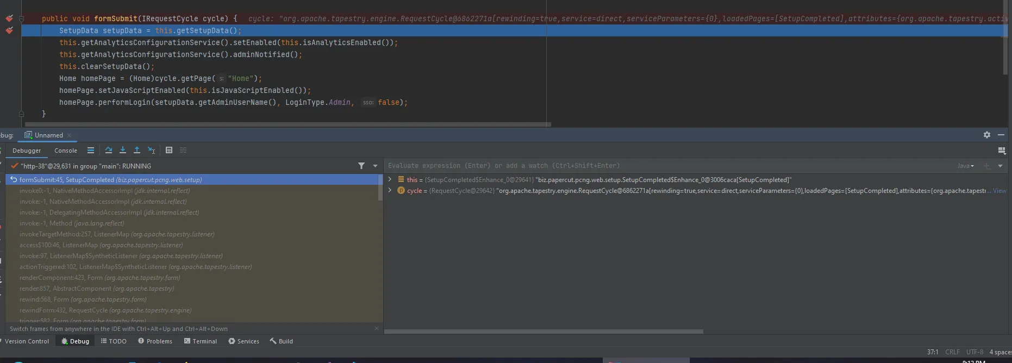This screenshot has width=1012, height=363.
Task: Click the threads list hamburger icon
Action: 91,151
